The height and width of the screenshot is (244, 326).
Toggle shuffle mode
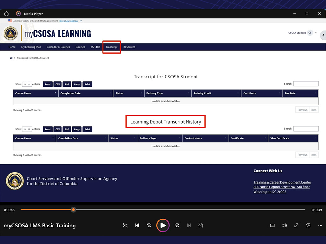tap(125, 226)
